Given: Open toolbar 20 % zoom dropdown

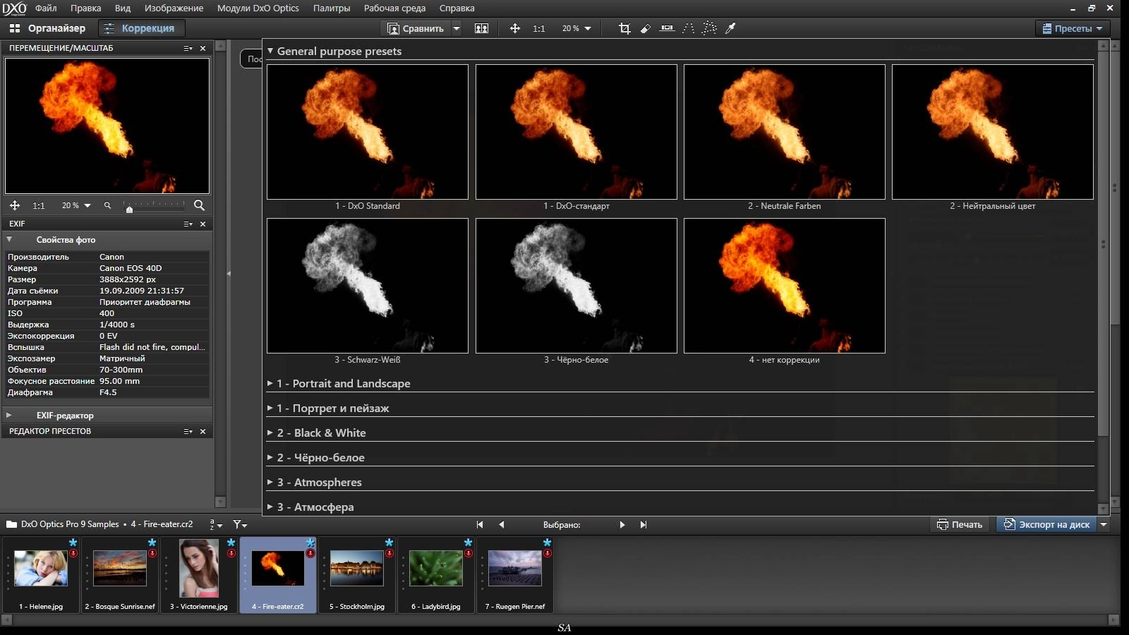Looking at the screenshot, I should (588, 28).
